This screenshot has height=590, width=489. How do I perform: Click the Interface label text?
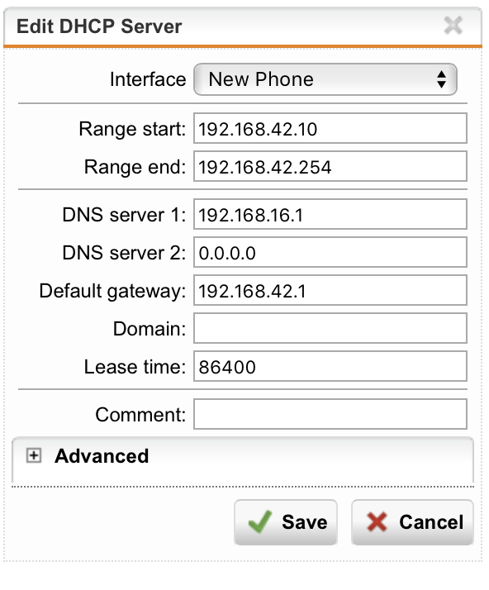pyautogui.click(x=148, y=79)
